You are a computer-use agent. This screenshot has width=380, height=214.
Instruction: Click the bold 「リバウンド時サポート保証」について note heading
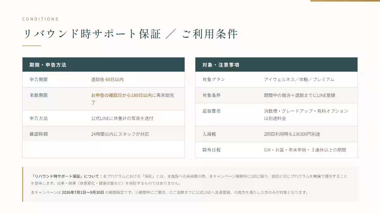(x=67, y=176)
